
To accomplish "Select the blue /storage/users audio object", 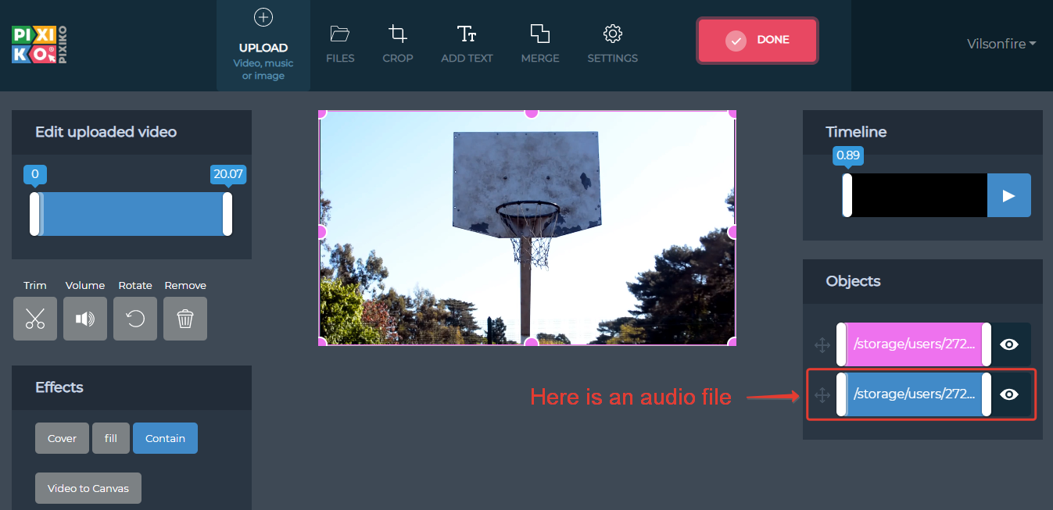I will [x=914, y=394].
